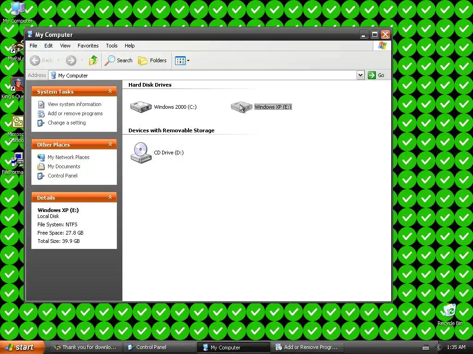Image resolution: width=473 pixels, height=354 pixels.
Task: Click My Computer taskbar button
Action: (233, 348)
